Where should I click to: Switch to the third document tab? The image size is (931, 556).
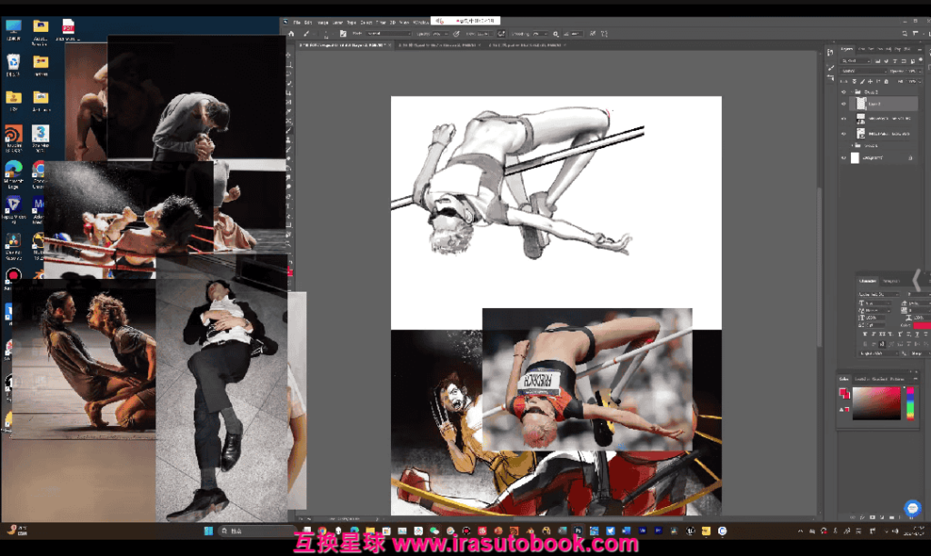pyautogui.click(x=527, y=45)
